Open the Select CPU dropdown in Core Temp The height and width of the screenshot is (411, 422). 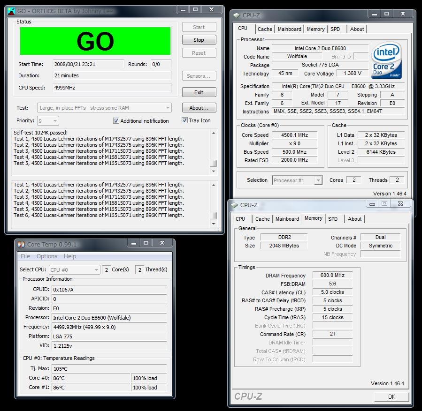click(96, 270)
